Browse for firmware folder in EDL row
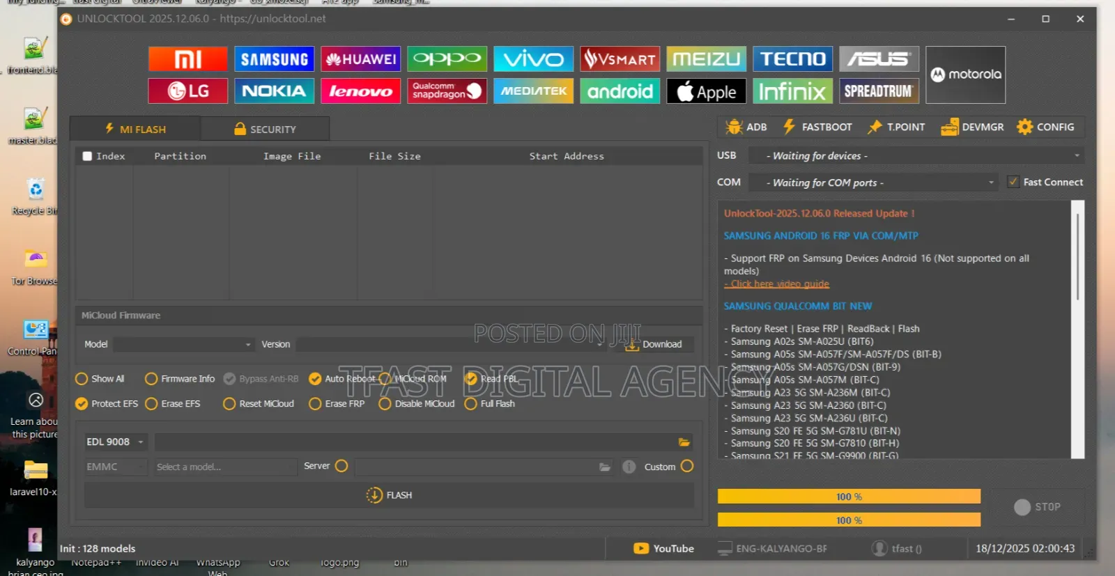1115x576 pixels. [x=684, y=442]
